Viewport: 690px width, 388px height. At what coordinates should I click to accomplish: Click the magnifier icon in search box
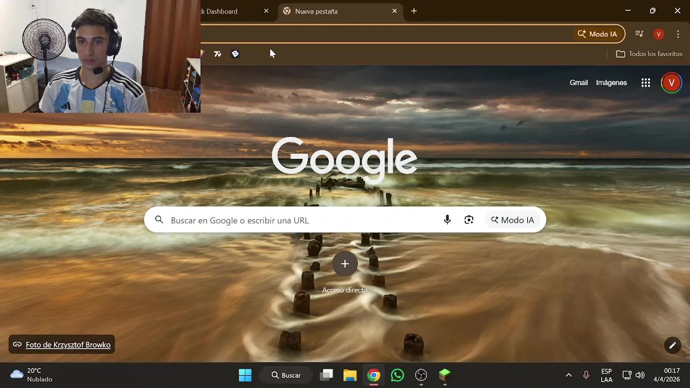[159, 220]
